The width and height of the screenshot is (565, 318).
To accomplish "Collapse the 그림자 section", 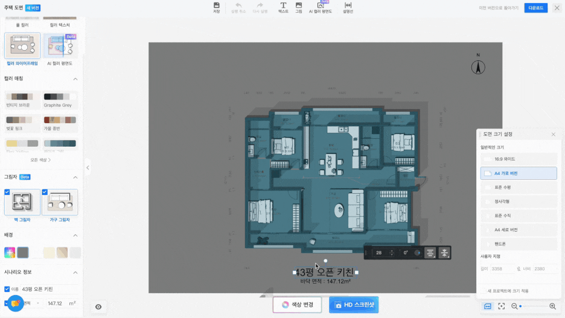I will (x=75, y=177).
